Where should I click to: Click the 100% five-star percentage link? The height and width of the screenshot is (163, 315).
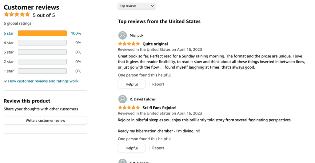76,33
